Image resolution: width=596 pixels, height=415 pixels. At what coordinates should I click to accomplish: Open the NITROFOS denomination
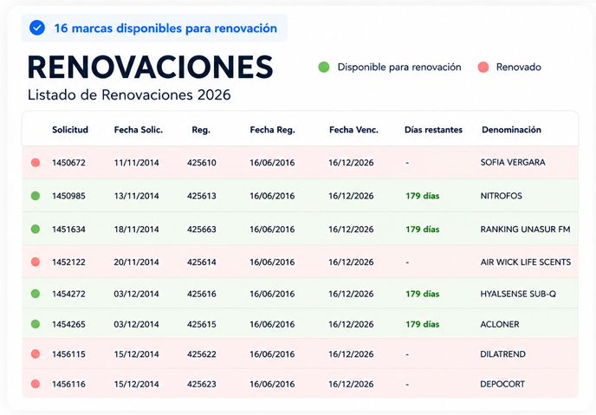click(501, 196)
